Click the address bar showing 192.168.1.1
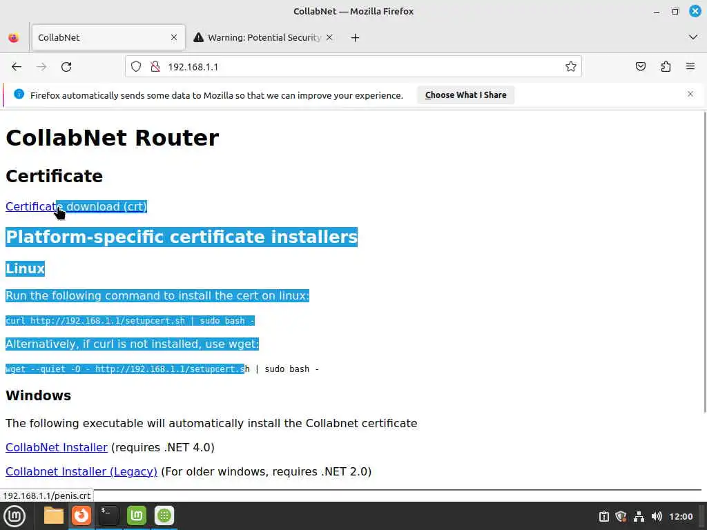This screenshot has width=707, height=530. (353, 67)
